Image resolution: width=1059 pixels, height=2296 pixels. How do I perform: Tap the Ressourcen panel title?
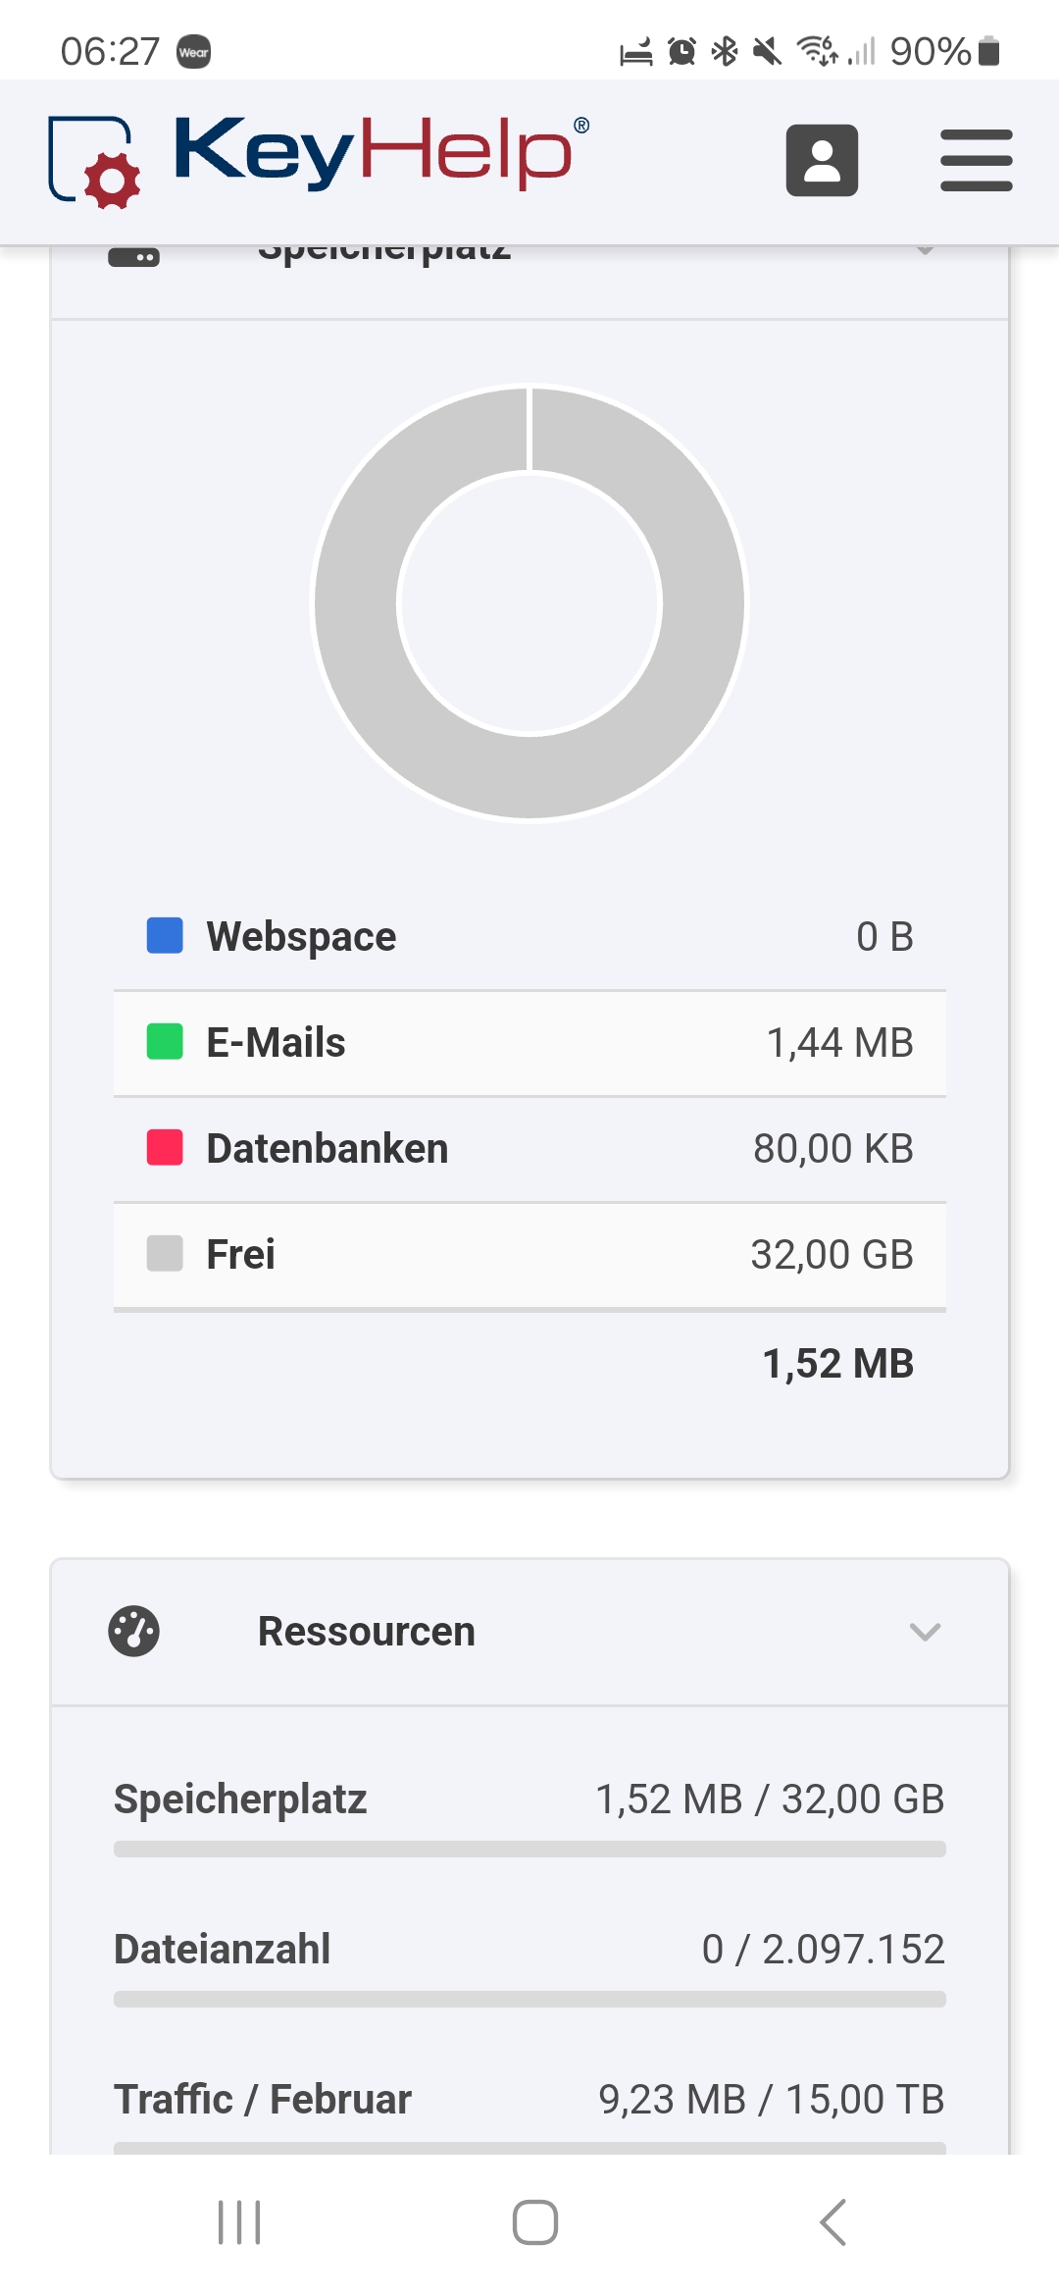(367, 1632)
